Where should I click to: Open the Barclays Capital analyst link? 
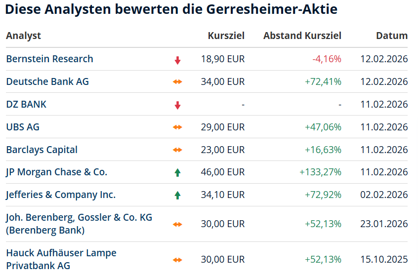(x=42, y=150)
